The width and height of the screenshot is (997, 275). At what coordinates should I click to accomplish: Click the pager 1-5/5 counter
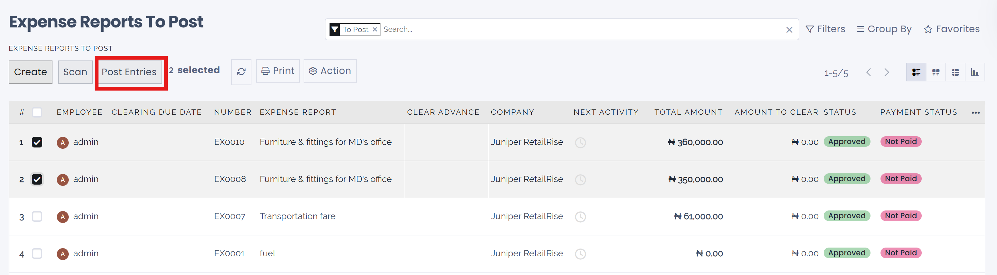tap(836, 73)
